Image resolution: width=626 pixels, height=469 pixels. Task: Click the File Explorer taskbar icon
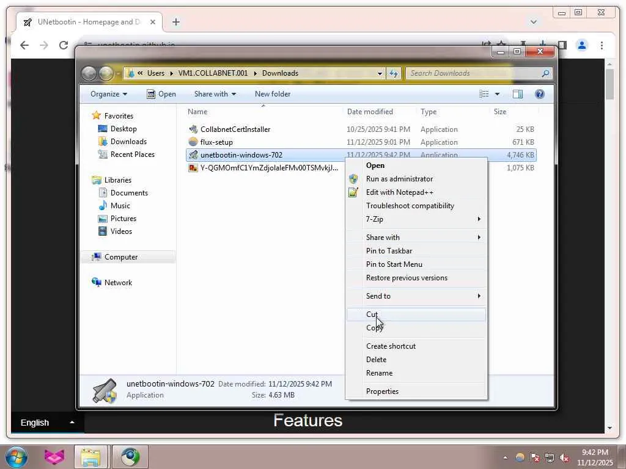[x=91, y=457]
